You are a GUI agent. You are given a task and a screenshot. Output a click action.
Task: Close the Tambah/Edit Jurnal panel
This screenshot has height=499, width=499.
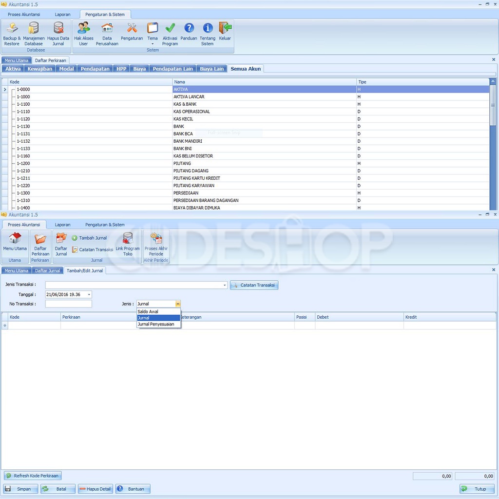pos(494,270)
